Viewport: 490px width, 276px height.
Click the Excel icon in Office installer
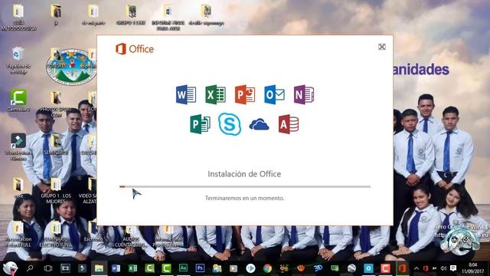pyautogui.click(x=215, y=94)
